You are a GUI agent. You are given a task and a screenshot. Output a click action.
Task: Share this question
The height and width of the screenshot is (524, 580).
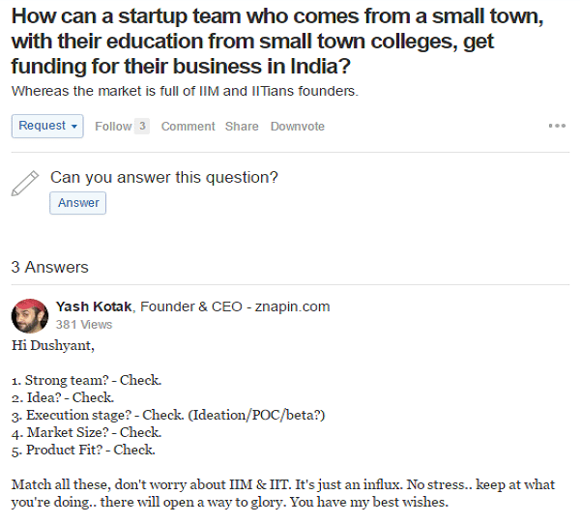coord(242,127)
